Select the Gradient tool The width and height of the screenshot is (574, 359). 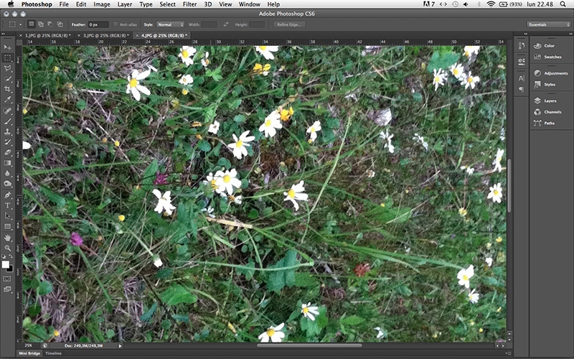[7, 163]
